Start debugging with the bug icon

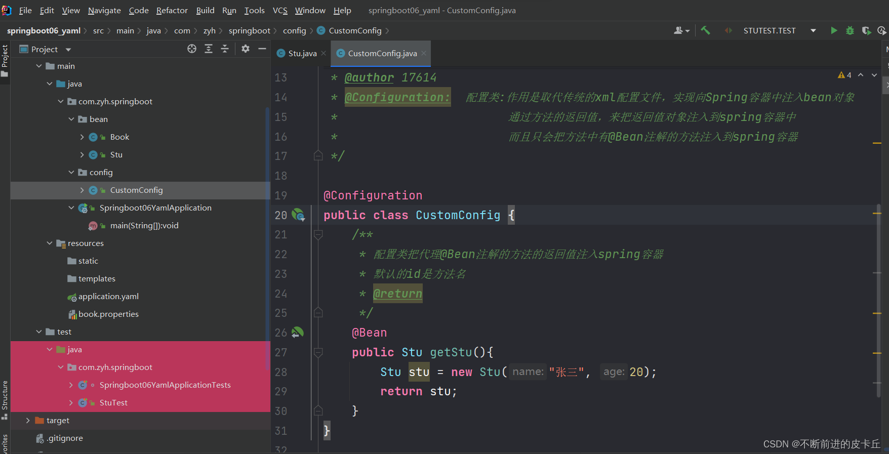coord(850,30)
